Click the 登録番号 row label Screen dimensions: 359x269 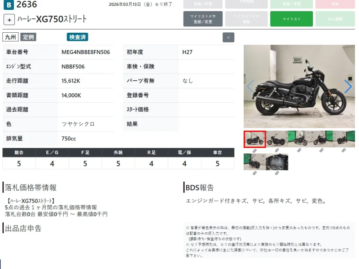pos(138,95)
